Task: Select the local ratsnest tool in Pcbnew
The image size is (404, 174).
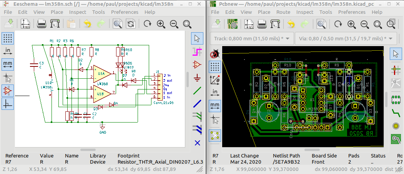Action: (396, 83)
